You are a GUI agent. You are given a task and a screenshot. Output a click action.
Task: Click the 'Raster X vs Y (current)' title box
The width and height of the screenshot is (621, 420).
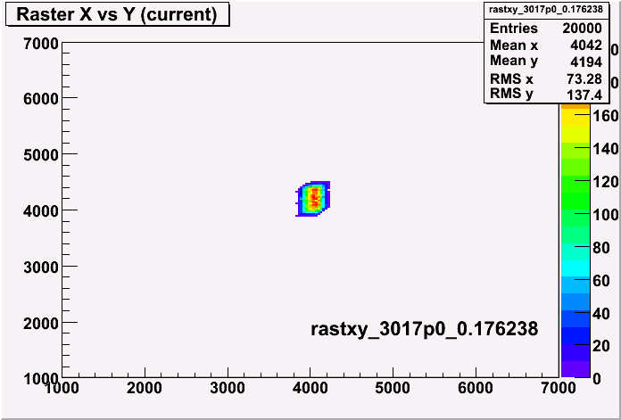tap(118, 15)
